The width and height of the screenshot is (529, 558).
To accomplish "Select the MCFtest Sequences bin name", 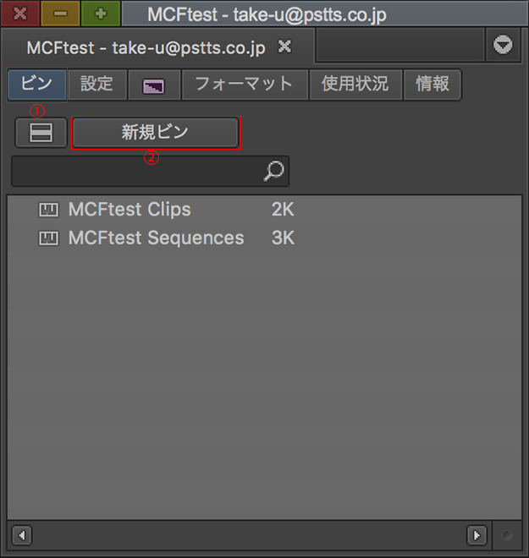I will [x=156, y=238].
